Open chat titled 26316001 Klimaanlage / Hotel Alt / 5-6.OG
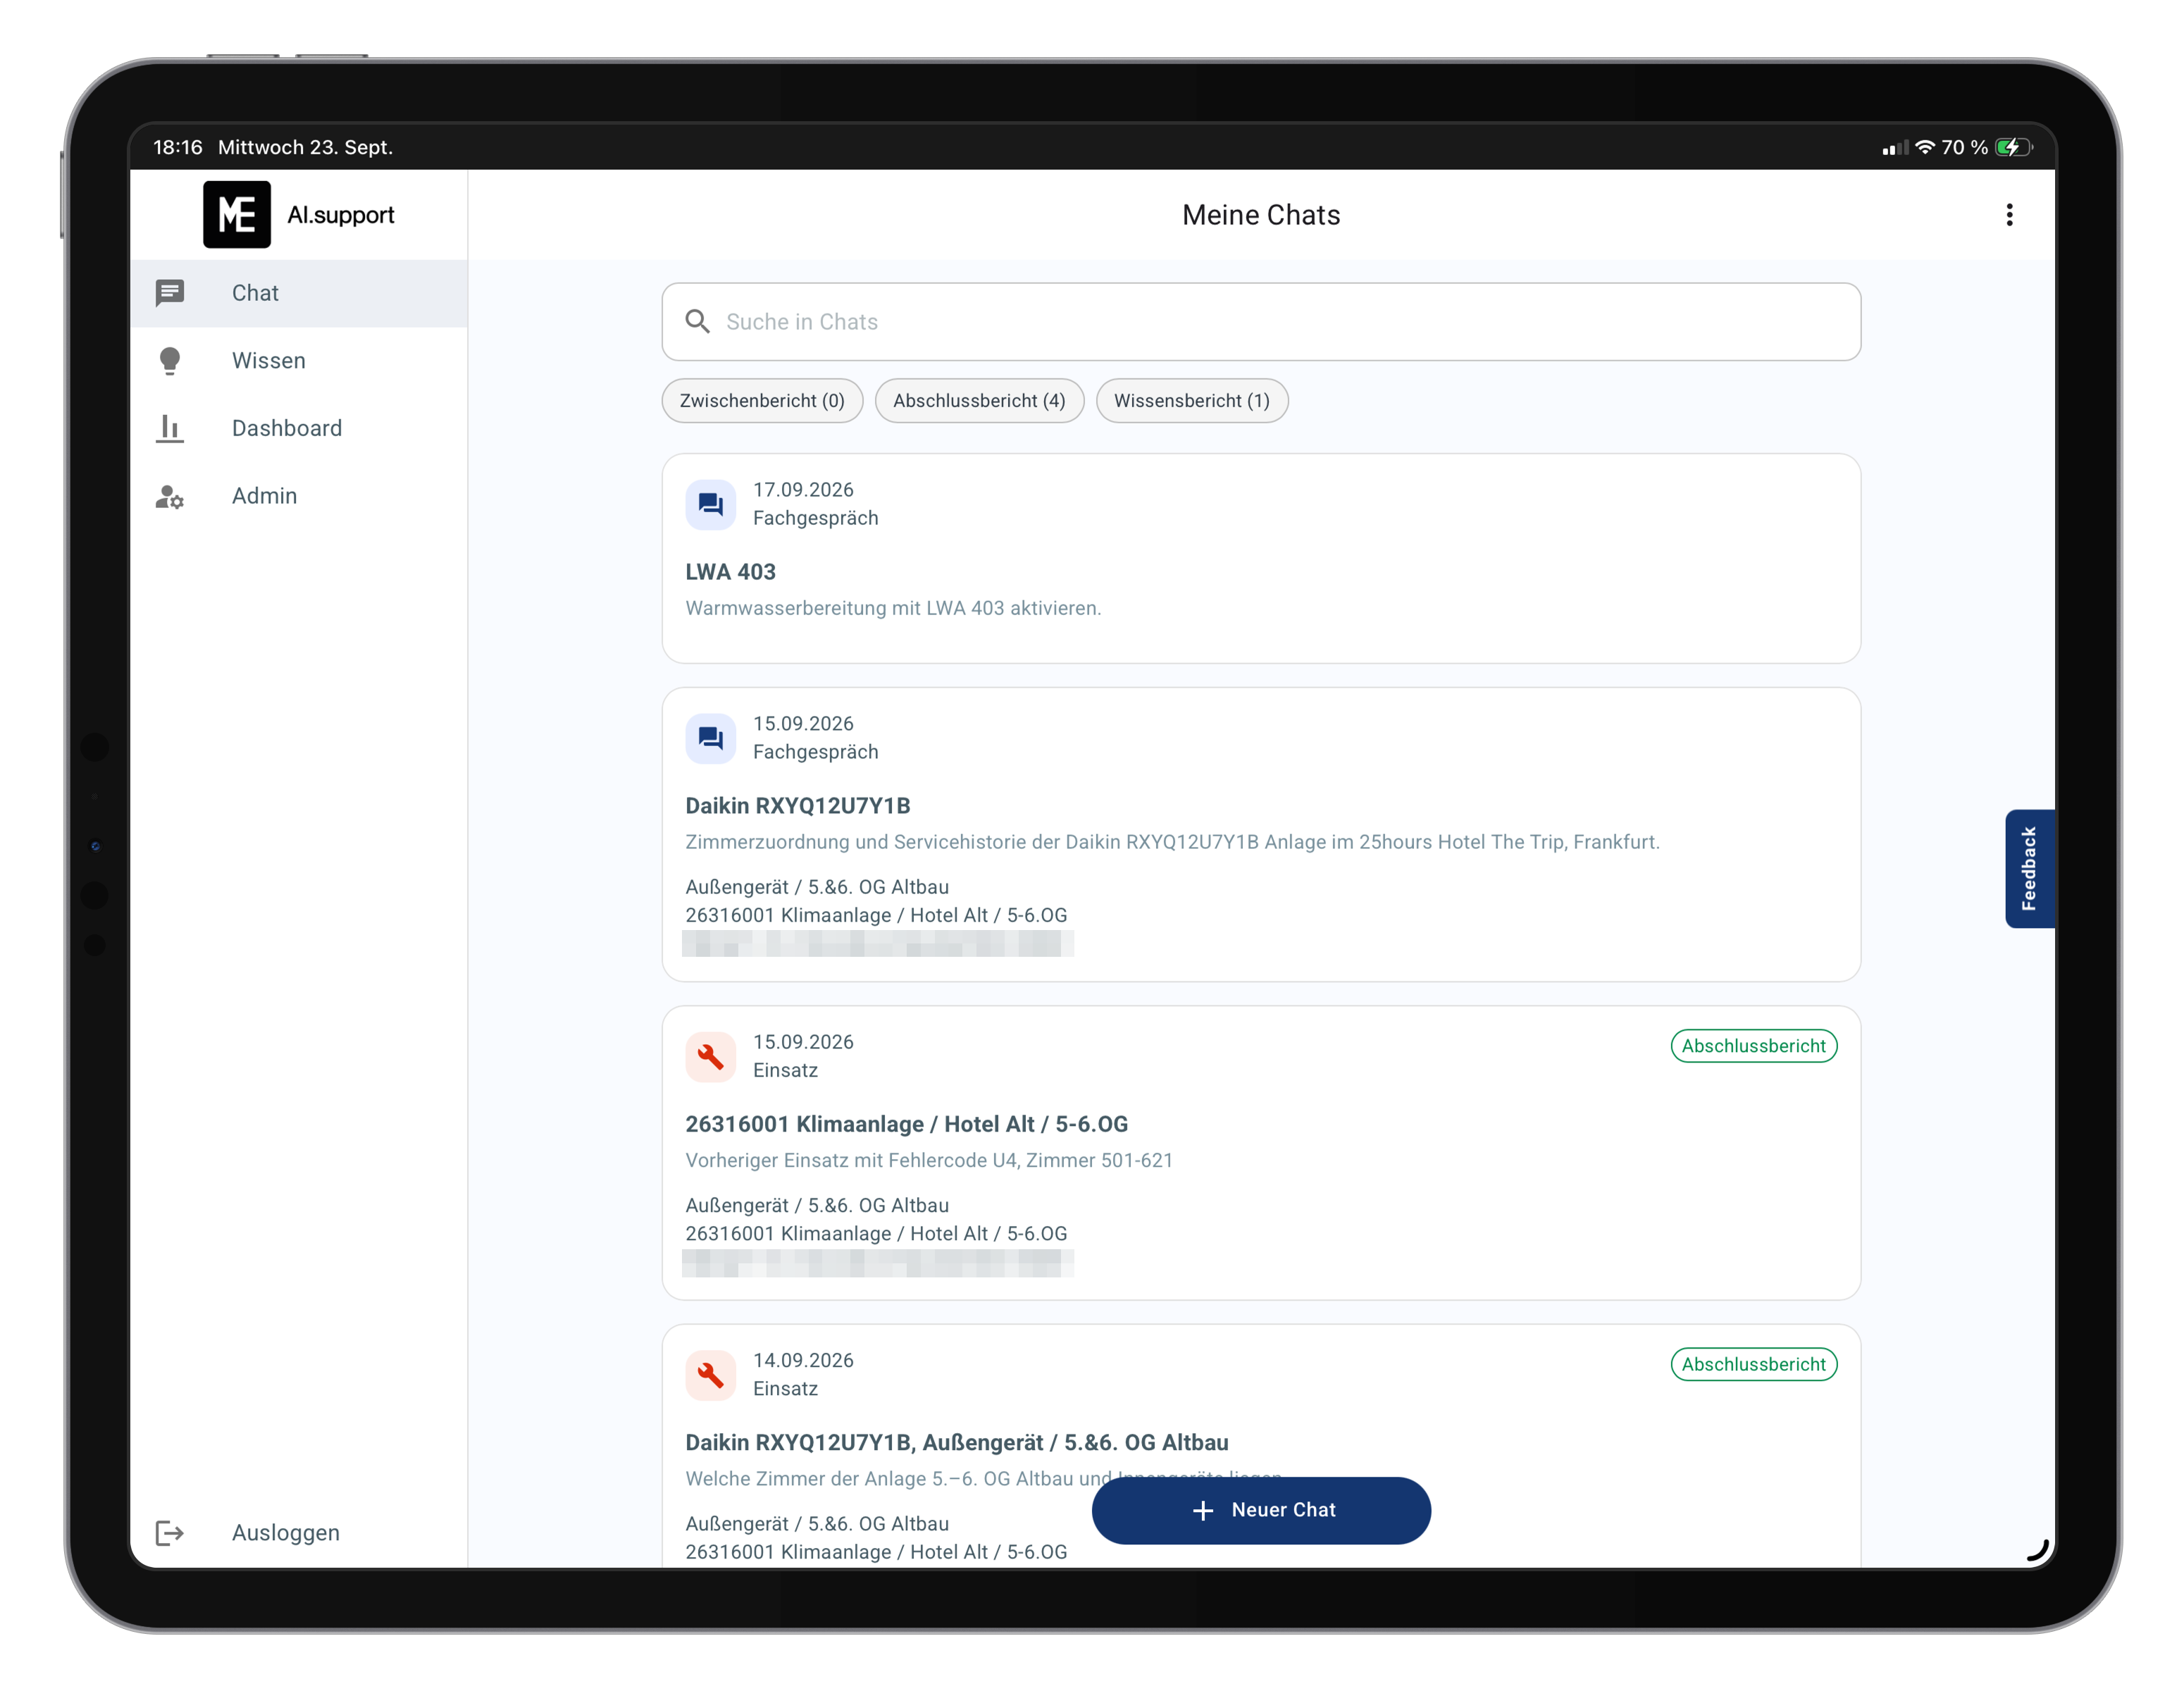Screen dimensions: 2184x1691 [x=906, y=1124]
